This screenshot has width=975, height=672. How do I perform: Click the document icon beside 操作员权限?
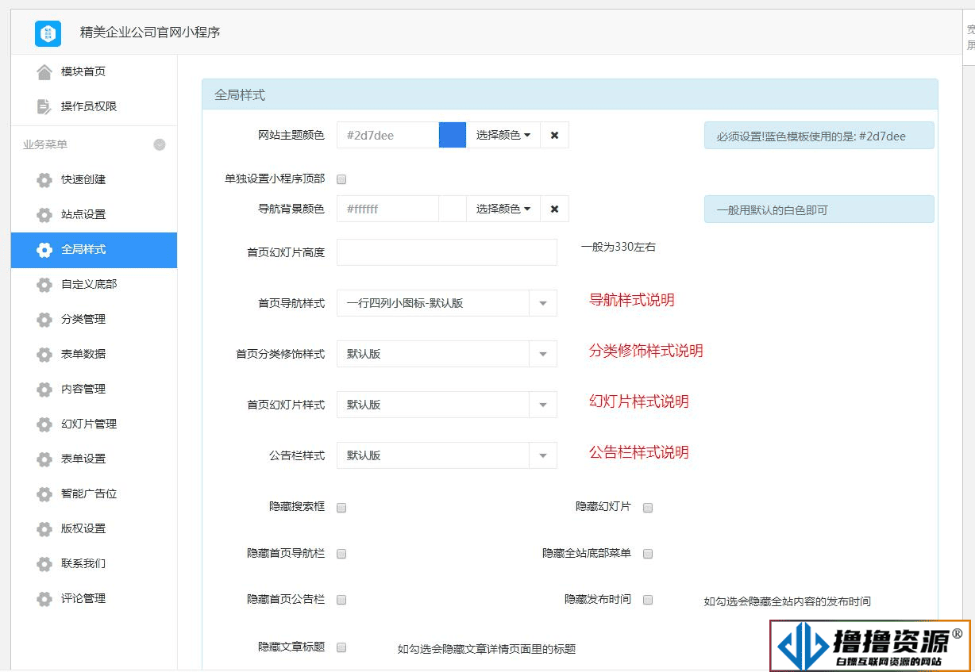coord(44,106)
